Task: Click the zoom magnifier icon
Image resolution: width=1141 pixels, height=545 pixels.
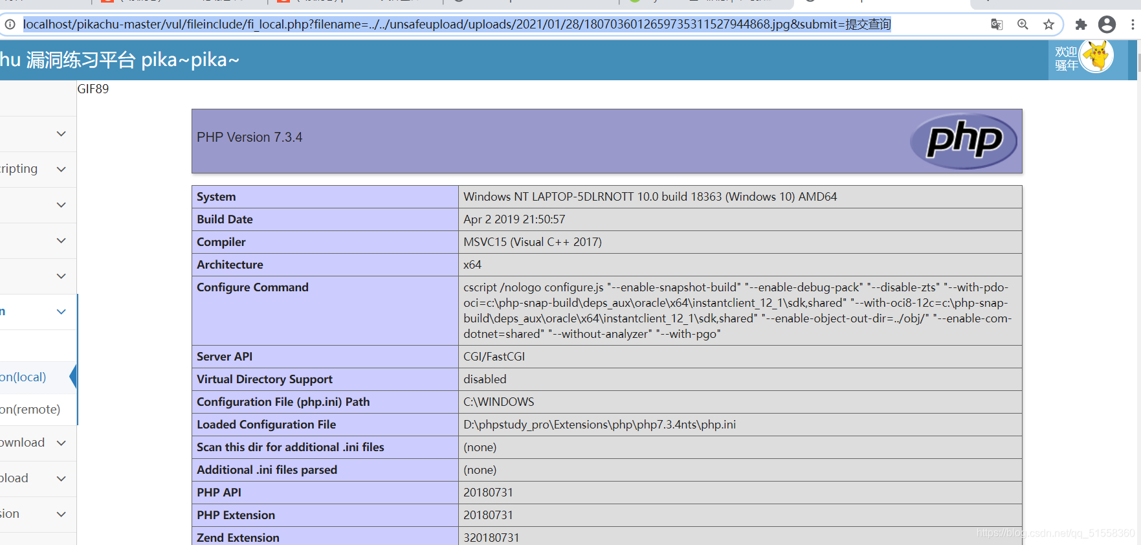Action: pos(1023,25)
